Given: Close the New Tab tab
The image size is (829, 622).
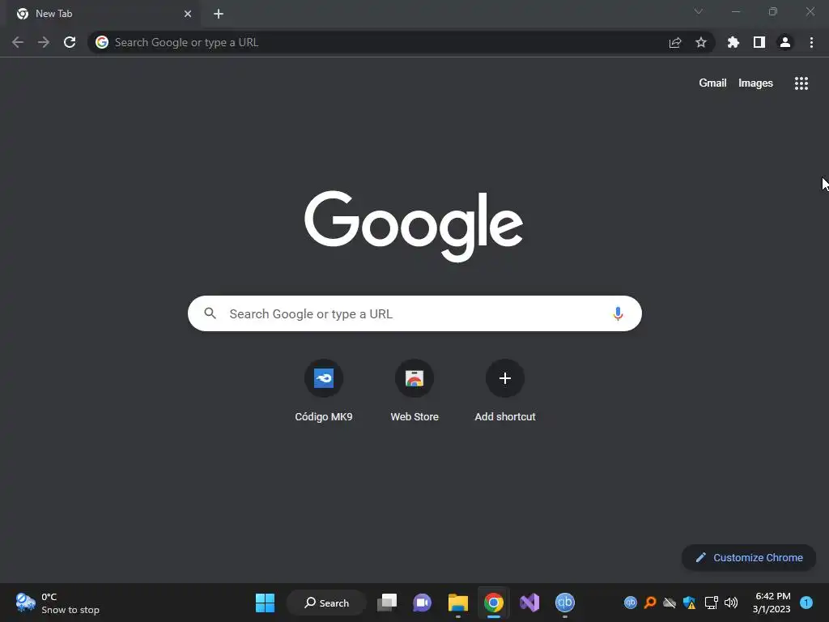Looking at the screenshot, I should pyautogui.click(x=188, y=14).
